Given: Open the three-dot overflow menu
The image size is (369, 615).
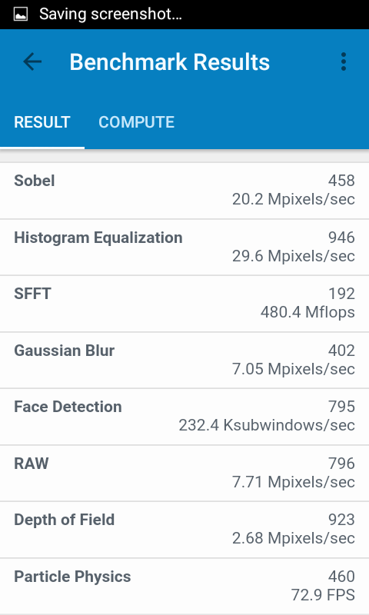Looking at the screenshot, I should coord(343,62).
